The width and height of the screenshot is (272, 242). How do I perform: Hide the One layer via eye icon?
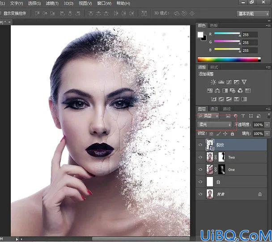point(200,169)
